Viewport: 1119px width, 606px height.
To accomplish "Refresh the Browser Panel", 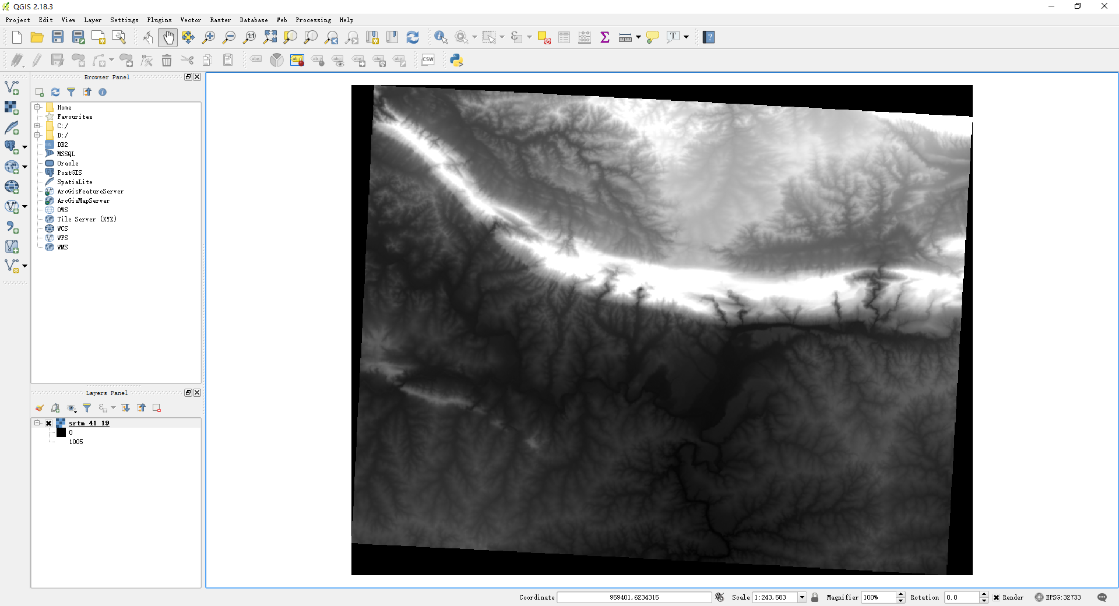I will tap(55, 92).
